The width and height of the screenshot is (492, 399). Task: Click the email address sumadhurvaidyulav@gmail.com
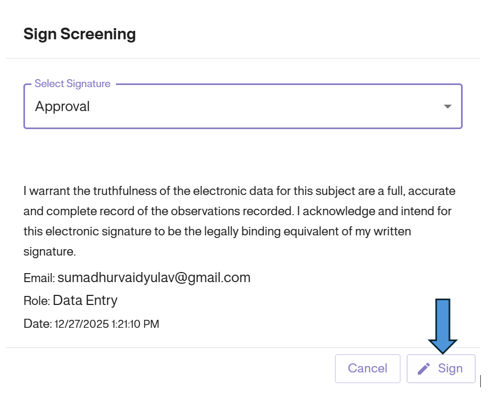[x=154, y=277]
